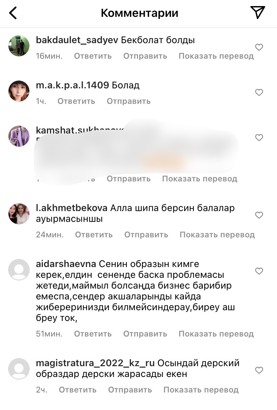
Task: Like magistratura_2022_kz_ru comment heart
Action: point(259,370)
